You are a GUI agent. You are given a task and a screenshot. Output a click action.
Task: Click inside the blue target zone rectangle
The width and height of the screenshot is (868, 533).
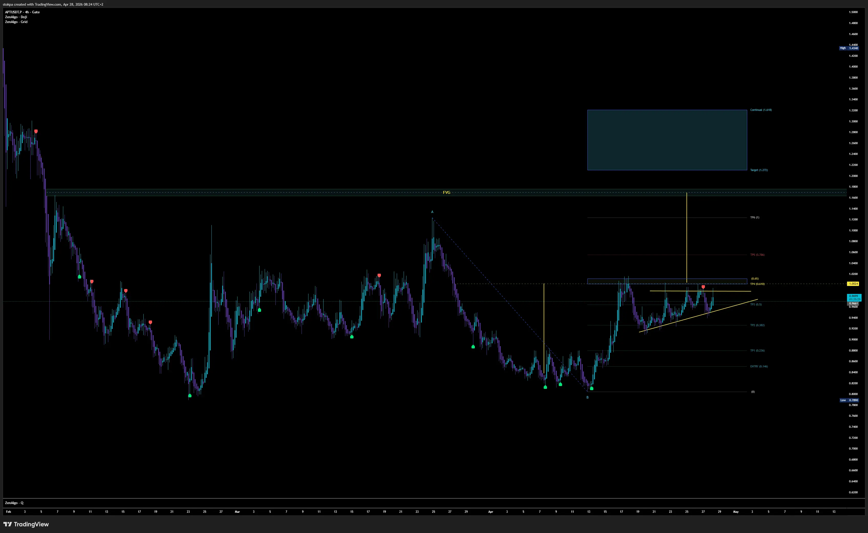coord(667,140)
